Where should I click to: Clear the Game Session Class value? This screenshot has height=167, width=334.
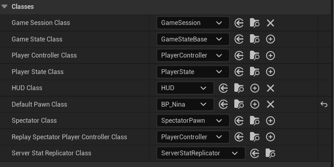point(270,23)
